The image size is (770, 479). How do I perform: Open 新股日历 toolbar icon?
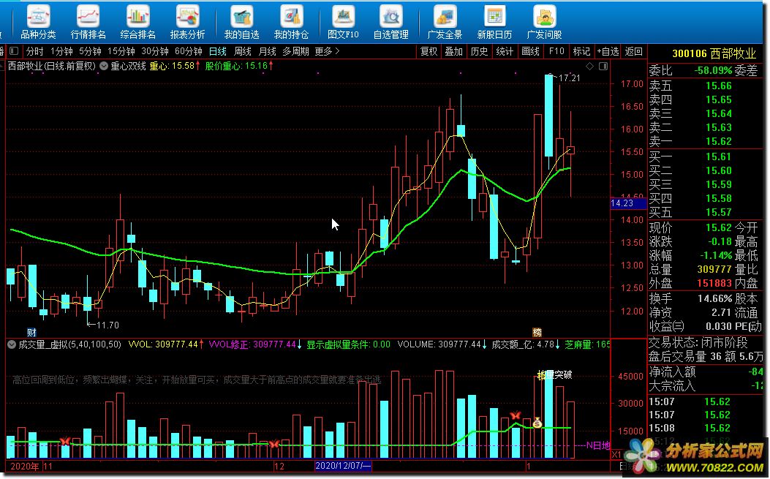tap(494, 22)
